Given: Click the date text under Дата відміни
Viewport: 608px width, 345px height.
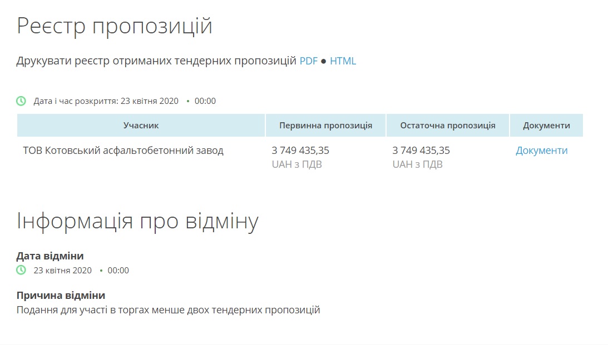Looking at the screenshot, I should pos(62,271).
